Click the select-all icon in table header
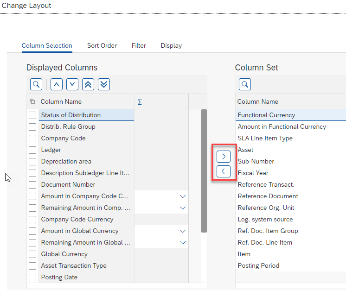 coord(32,101)
